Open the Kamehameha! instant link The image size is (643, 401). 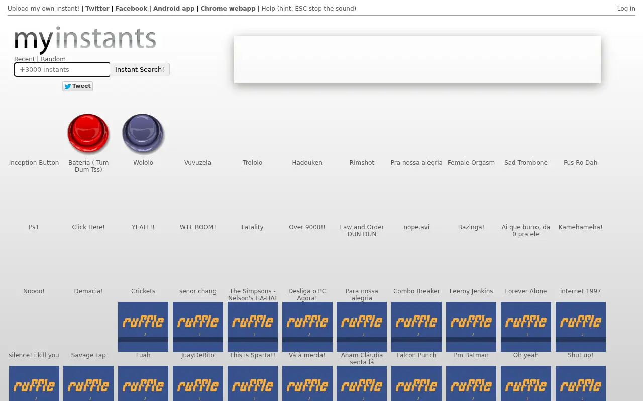coord(581,227)
